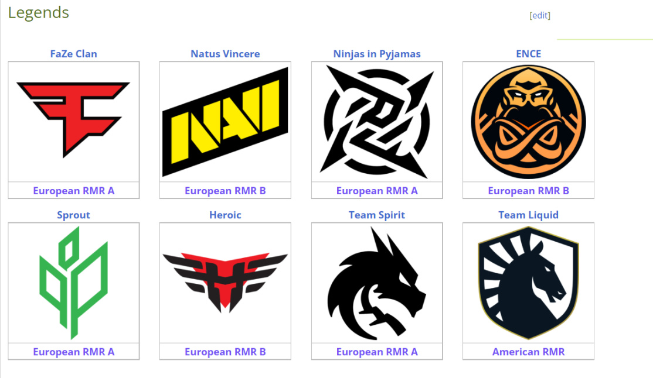This screenshot has height=378, width=653.
Task: Open the Ninjas in Pyjamas name link
Action: point(377,54)
